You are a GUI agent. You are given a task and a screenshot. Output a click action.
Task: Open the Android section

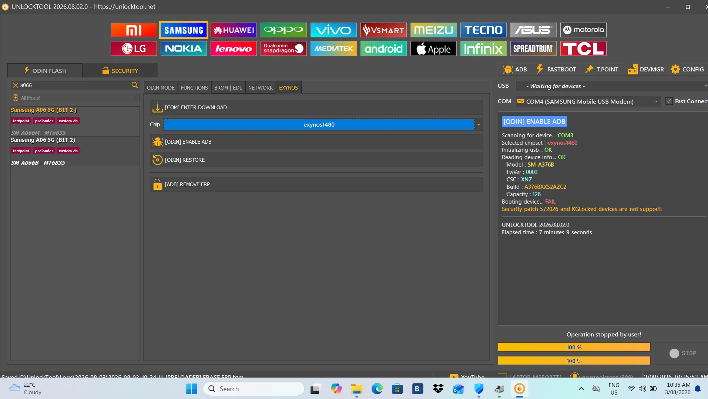click(x=383, y=48)
